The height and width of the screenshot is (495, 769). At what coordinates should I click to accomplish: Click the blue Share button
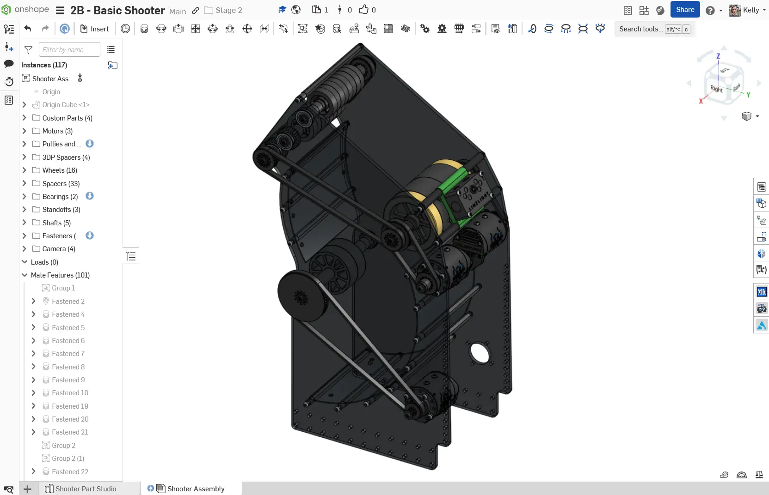(x=685, y=10)
